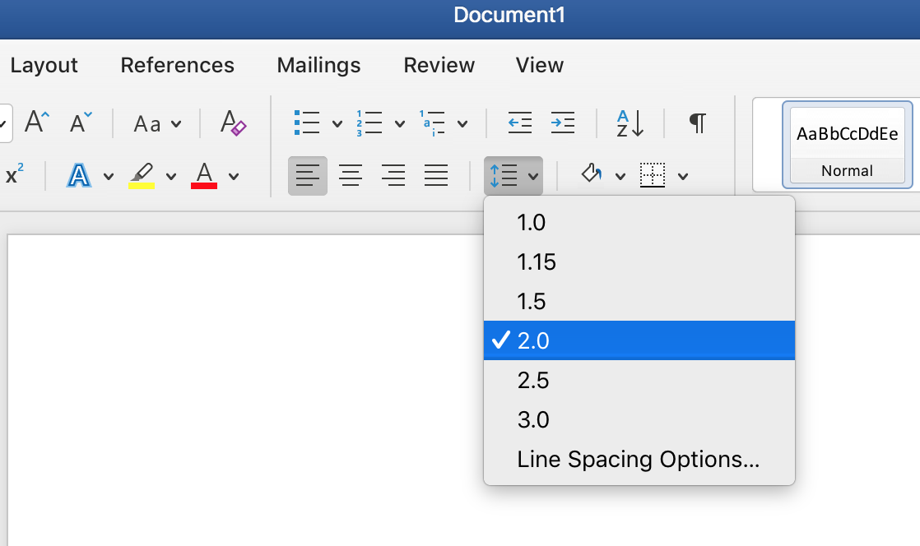The height and width of the screenshot is (546, 920).
Task: Apply the yellow text highlight color
Action: click(142, 175)
